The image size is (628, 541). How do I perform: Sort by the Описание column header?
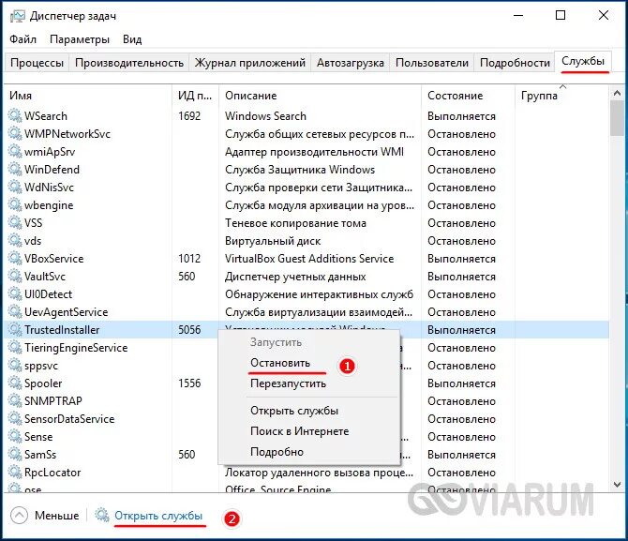[320, 96]
